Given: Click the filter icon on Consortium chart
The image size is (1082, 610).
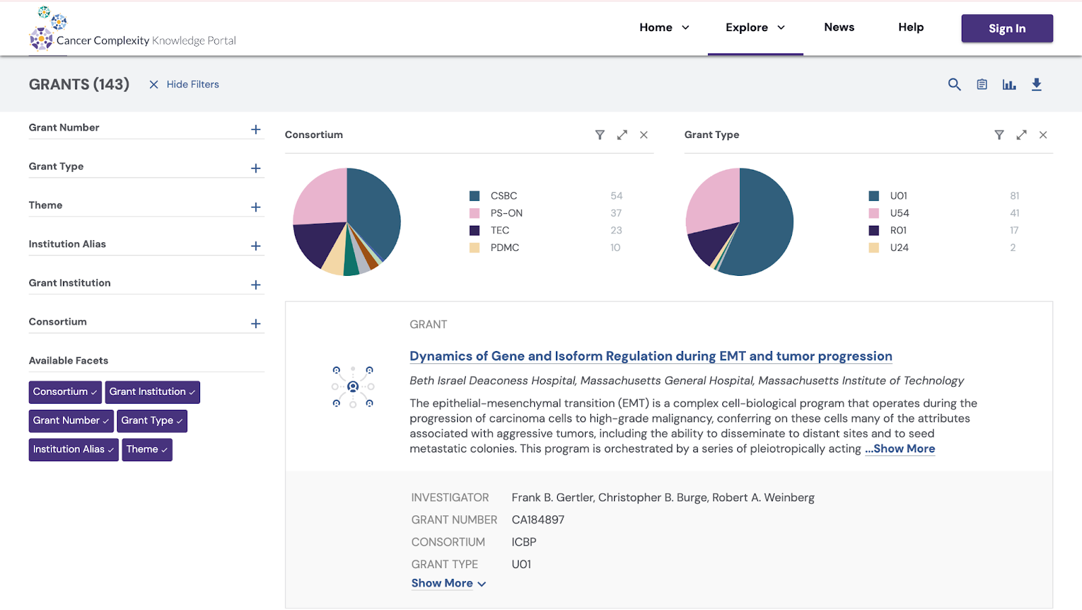Looking at the screenshot, I should [x=600, y=135].
